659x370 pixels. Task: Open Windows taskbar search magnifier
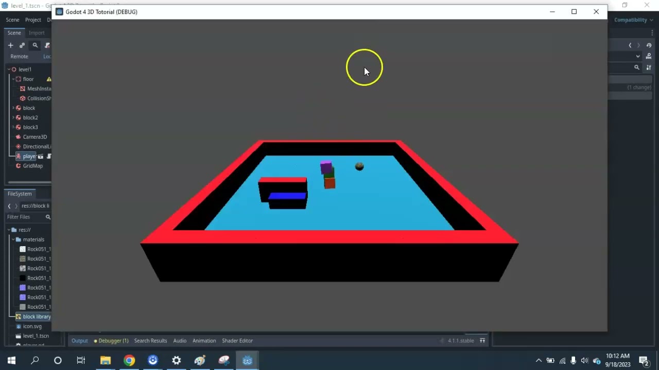pyautogui.click(x=35, y=360)
